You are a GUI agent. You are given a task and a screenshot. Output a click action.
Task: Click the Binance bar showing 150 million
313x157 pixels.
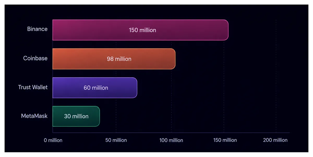(x=140, y=30)
